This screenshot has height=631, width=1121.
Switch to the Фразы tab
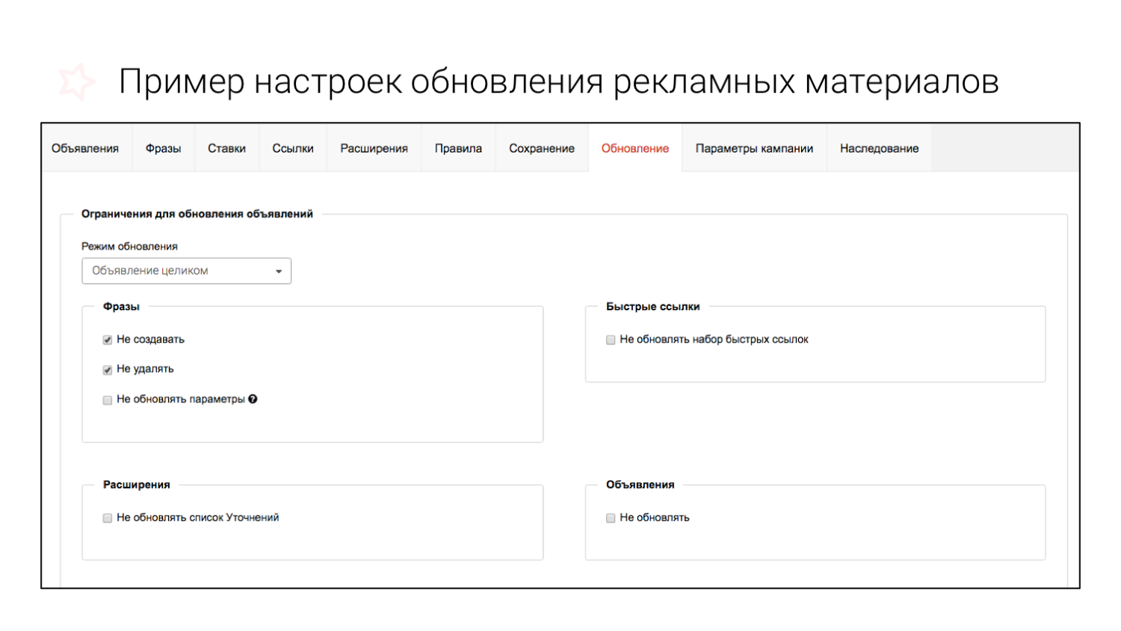click(x=163, y=148)
